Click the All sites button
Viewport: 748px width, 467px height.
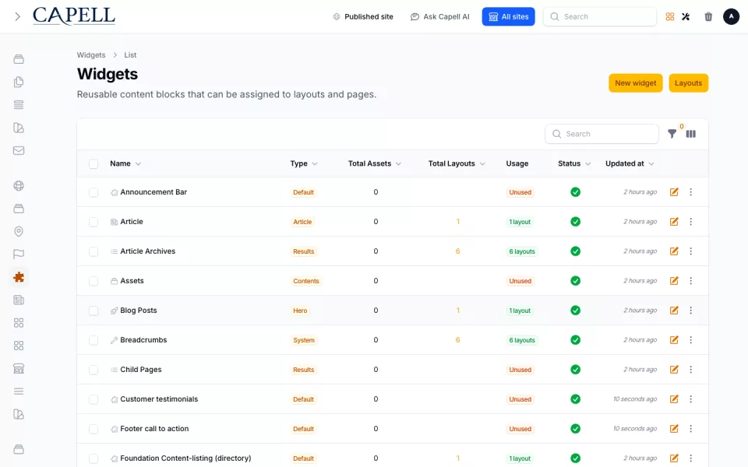508,16
